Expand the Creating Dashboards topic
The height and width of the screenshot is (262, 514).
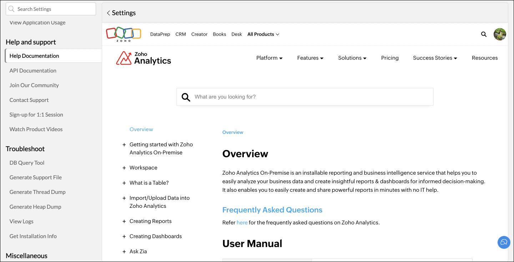[x=124, y=236]
